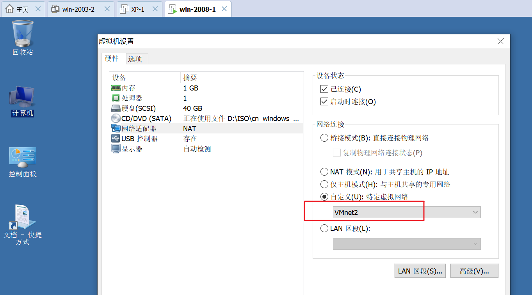Image resolution: width=532 pixels, height=295 pixels.
Task: Select the 计算机 desktop icon
Action: tap(23, 101)
